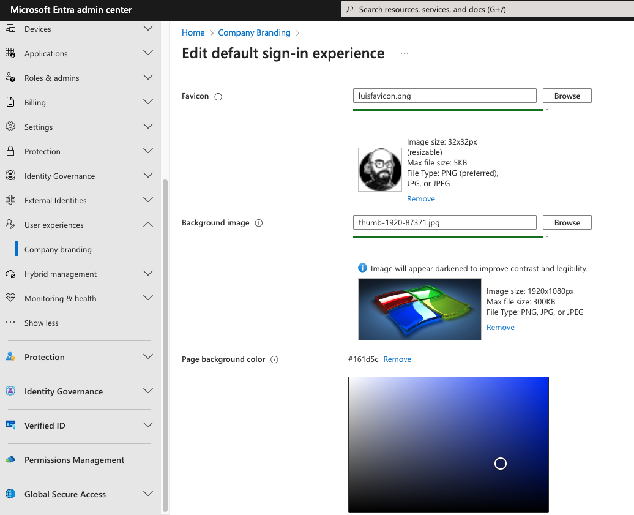Browse for a new favicon file

coord(567,96)
